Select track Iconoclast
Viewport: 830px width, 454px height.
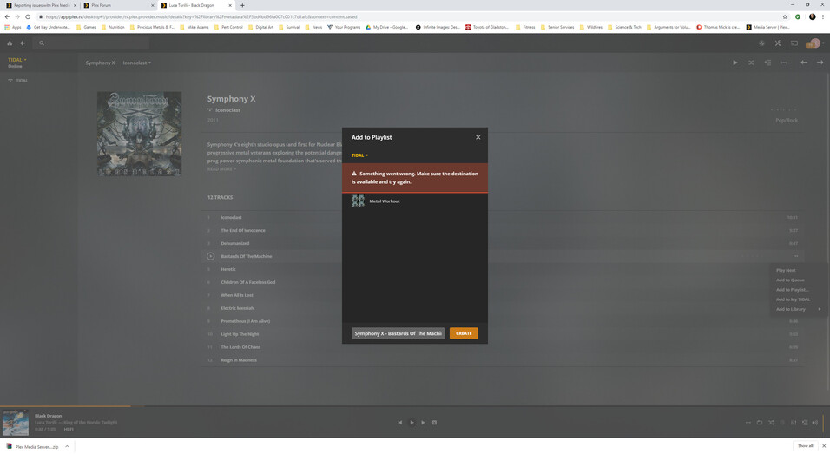(231, 218)
